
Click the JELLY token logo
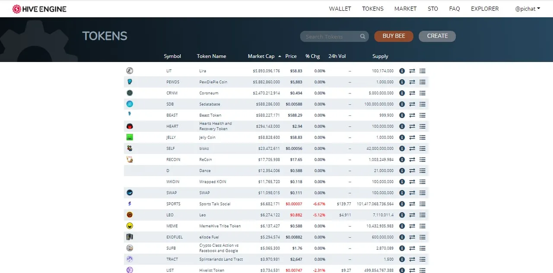tap(130, 137)
